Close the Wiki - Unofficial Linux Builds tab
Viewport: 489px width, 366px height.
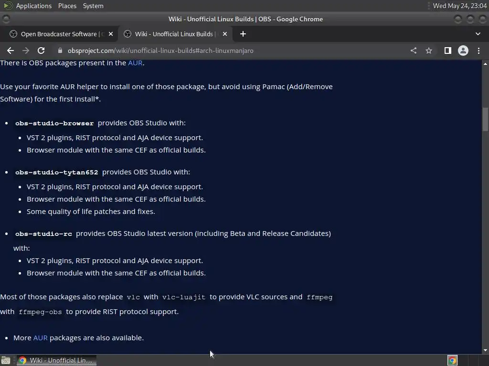point(225,34)
